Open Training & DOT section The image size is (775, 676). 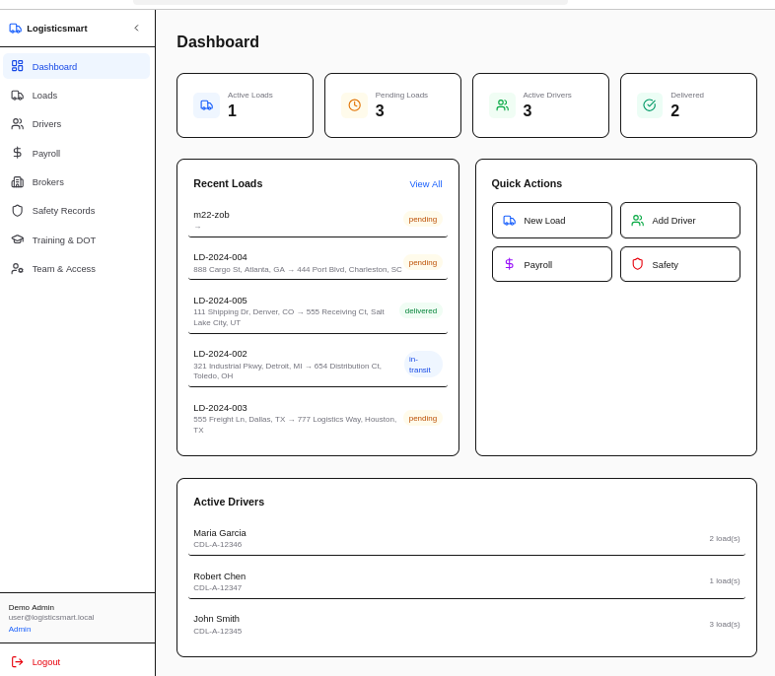(76, 240)
